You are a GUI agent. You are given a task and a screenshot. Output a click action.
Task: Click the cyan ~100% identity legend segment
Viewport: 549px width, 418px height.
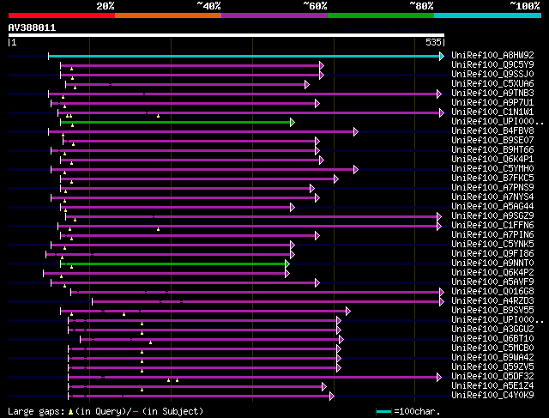(x=488, y=15)
